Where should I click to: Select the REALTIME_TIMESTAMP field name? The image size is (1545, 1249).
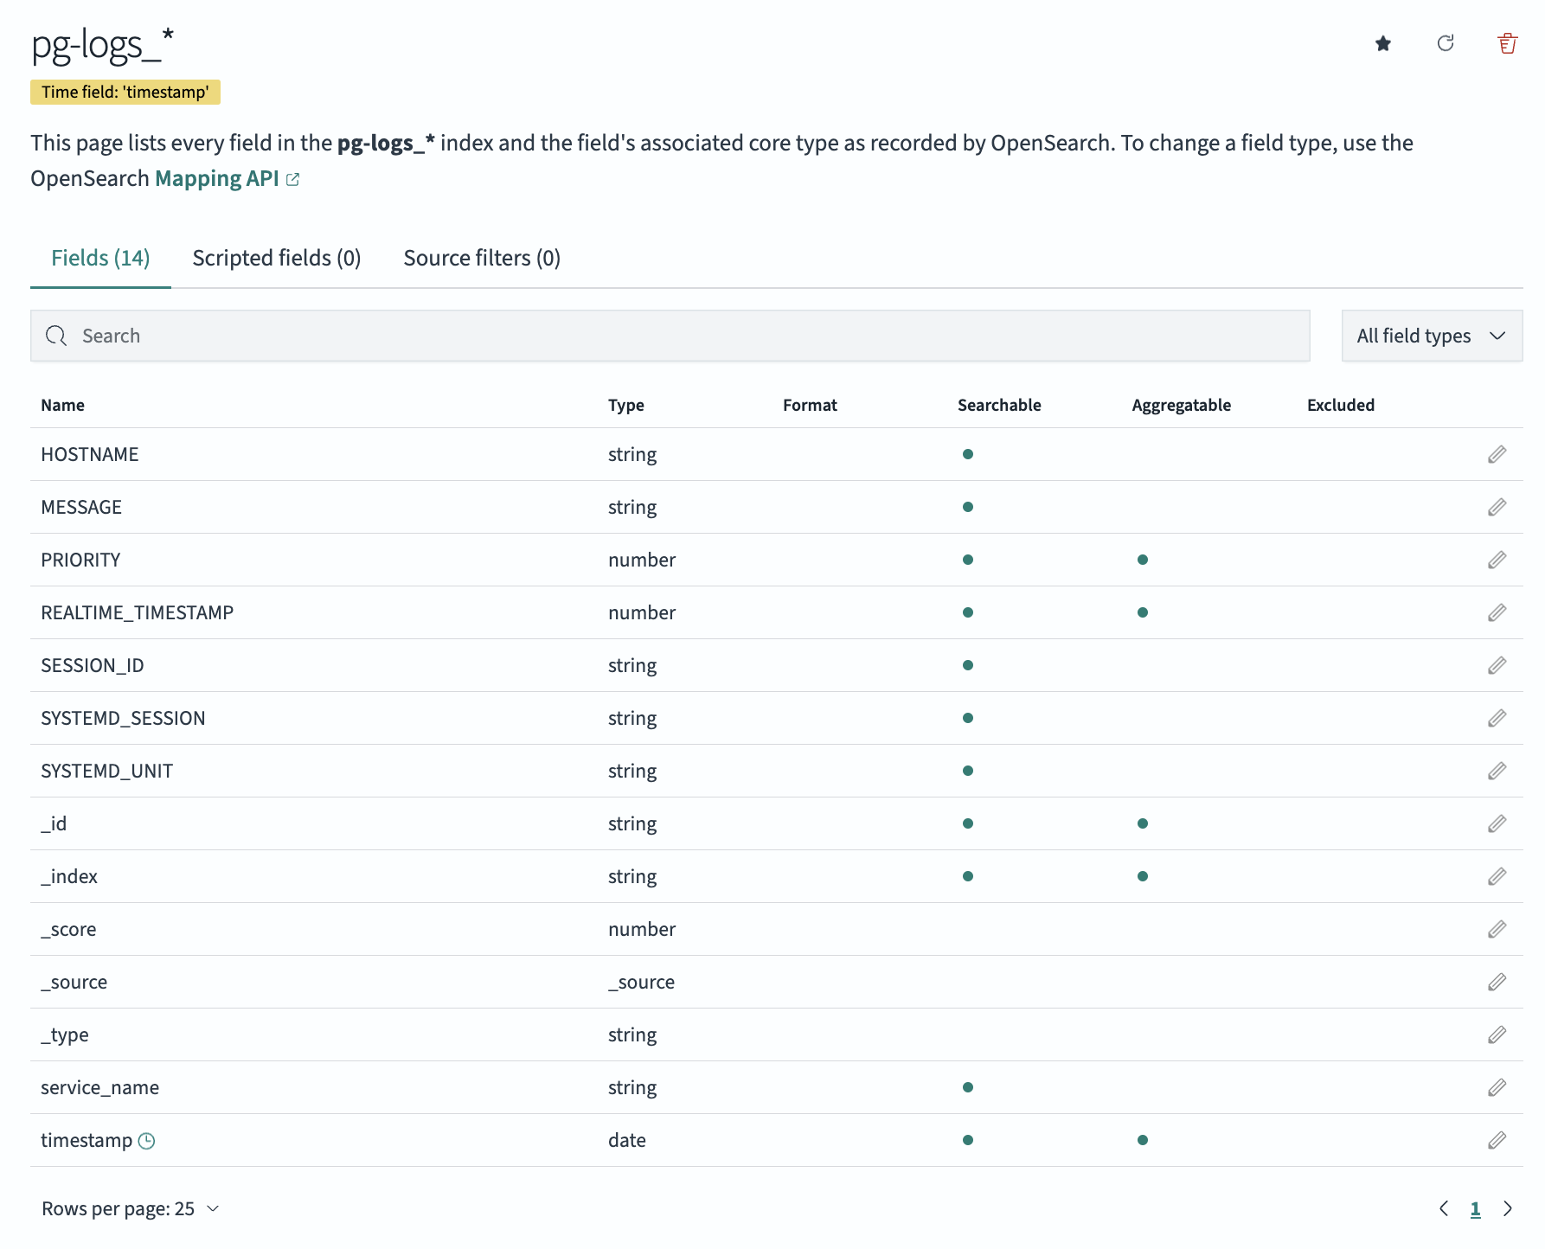pos(138,612)
